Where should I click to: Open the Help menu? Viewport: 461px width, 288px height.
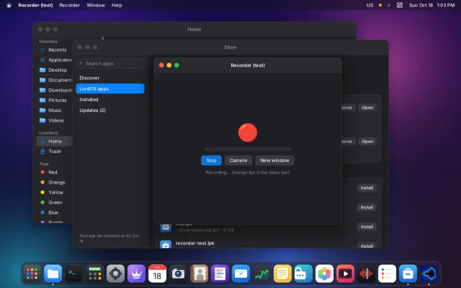click(117, 5)
